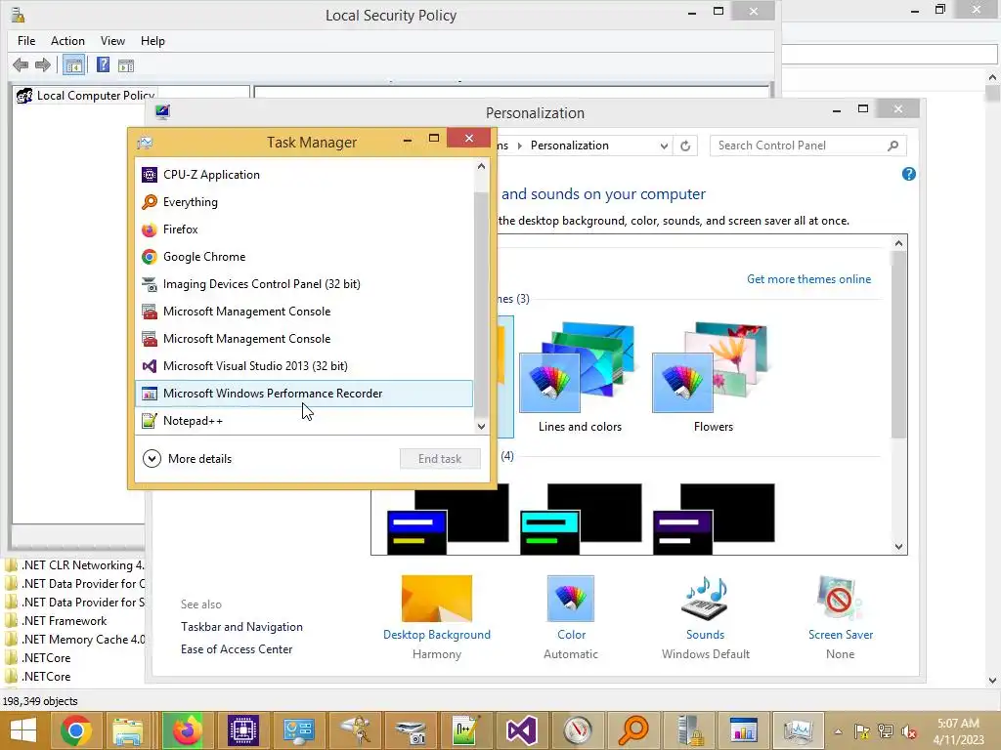Click the Help toolbar icon in Local Security Policy
The width and height of the screenshot is (1001, 750).
point(103,65)
